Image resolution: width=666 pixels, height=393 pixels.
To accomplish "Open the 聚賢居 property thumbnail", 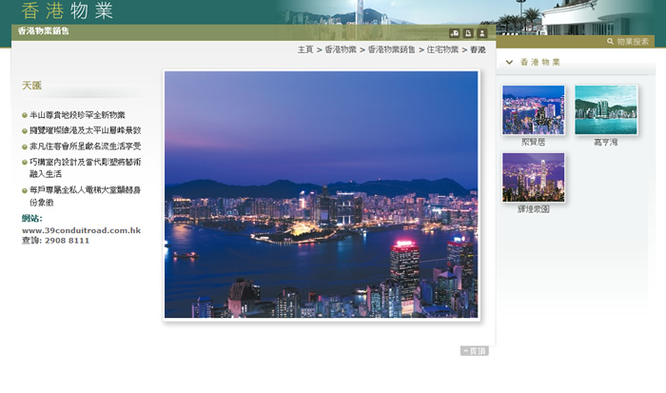I will click(x=533, y=109).
